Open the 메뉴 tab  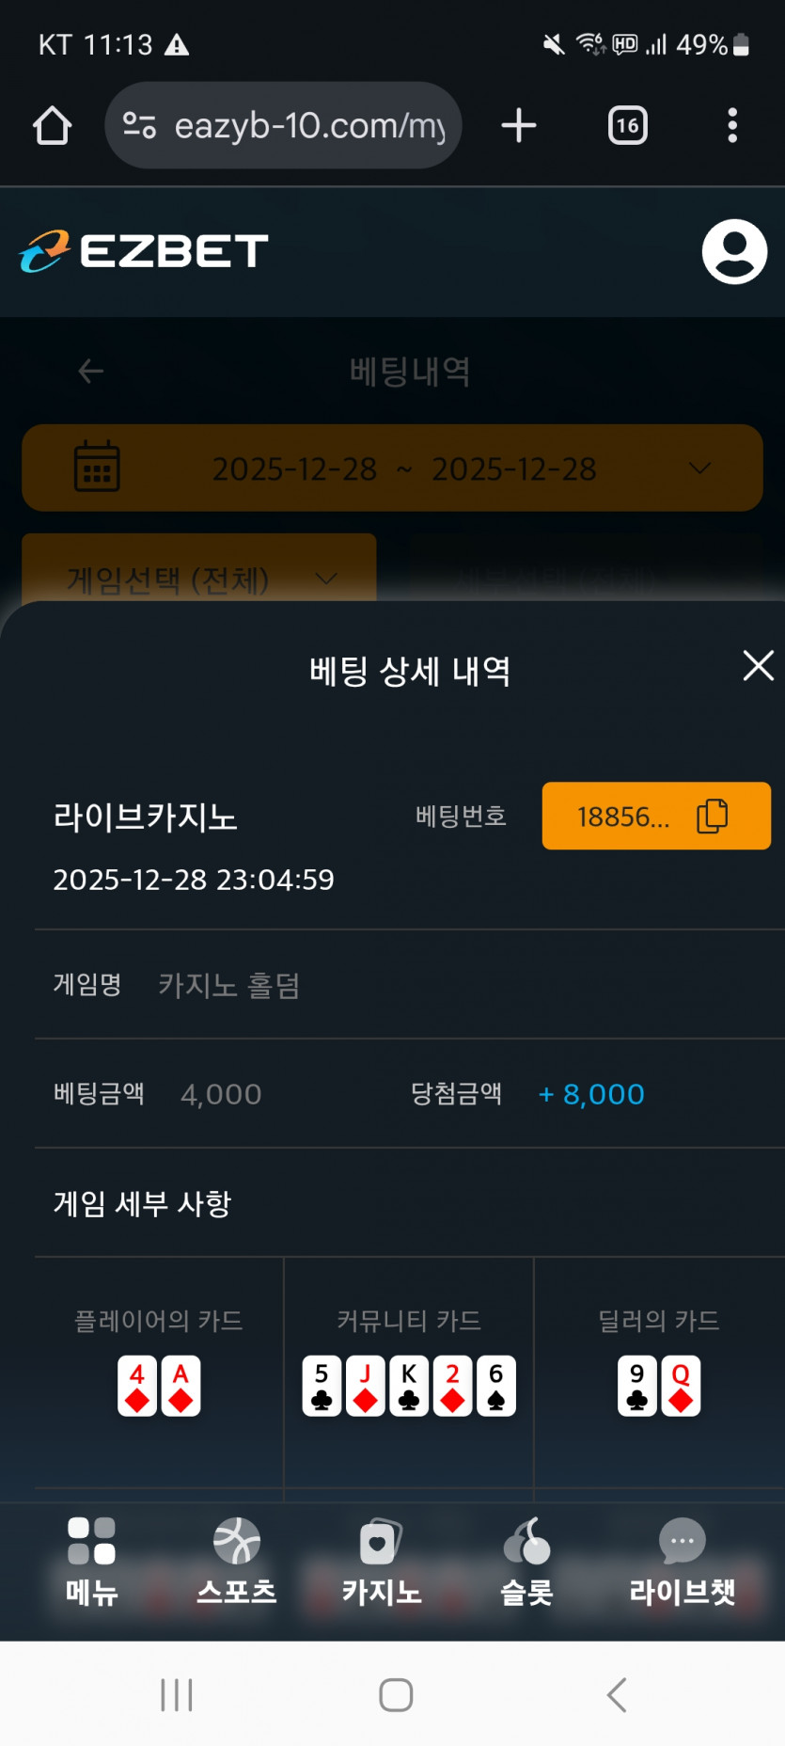coord(91,1563)
